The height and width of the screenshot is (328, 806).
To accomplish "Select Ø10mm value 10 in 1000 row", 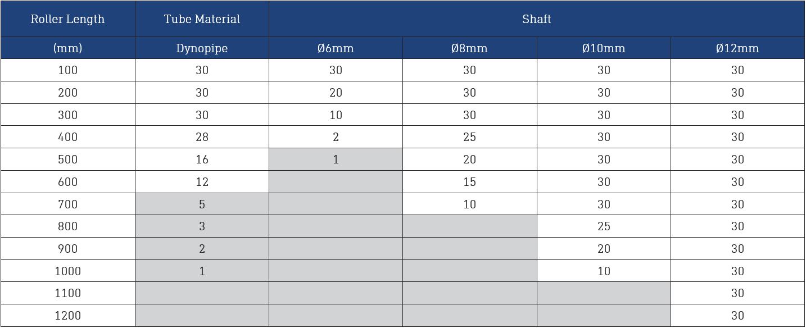I will 604,271.
